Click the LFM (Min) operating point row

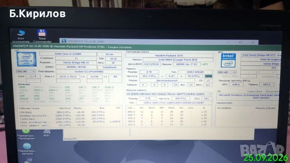pos(70,112)
